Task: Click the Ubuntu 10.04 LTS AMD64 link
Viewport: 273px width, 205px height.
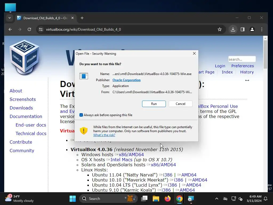Action: pyautogui.click(x=194, y=185)
